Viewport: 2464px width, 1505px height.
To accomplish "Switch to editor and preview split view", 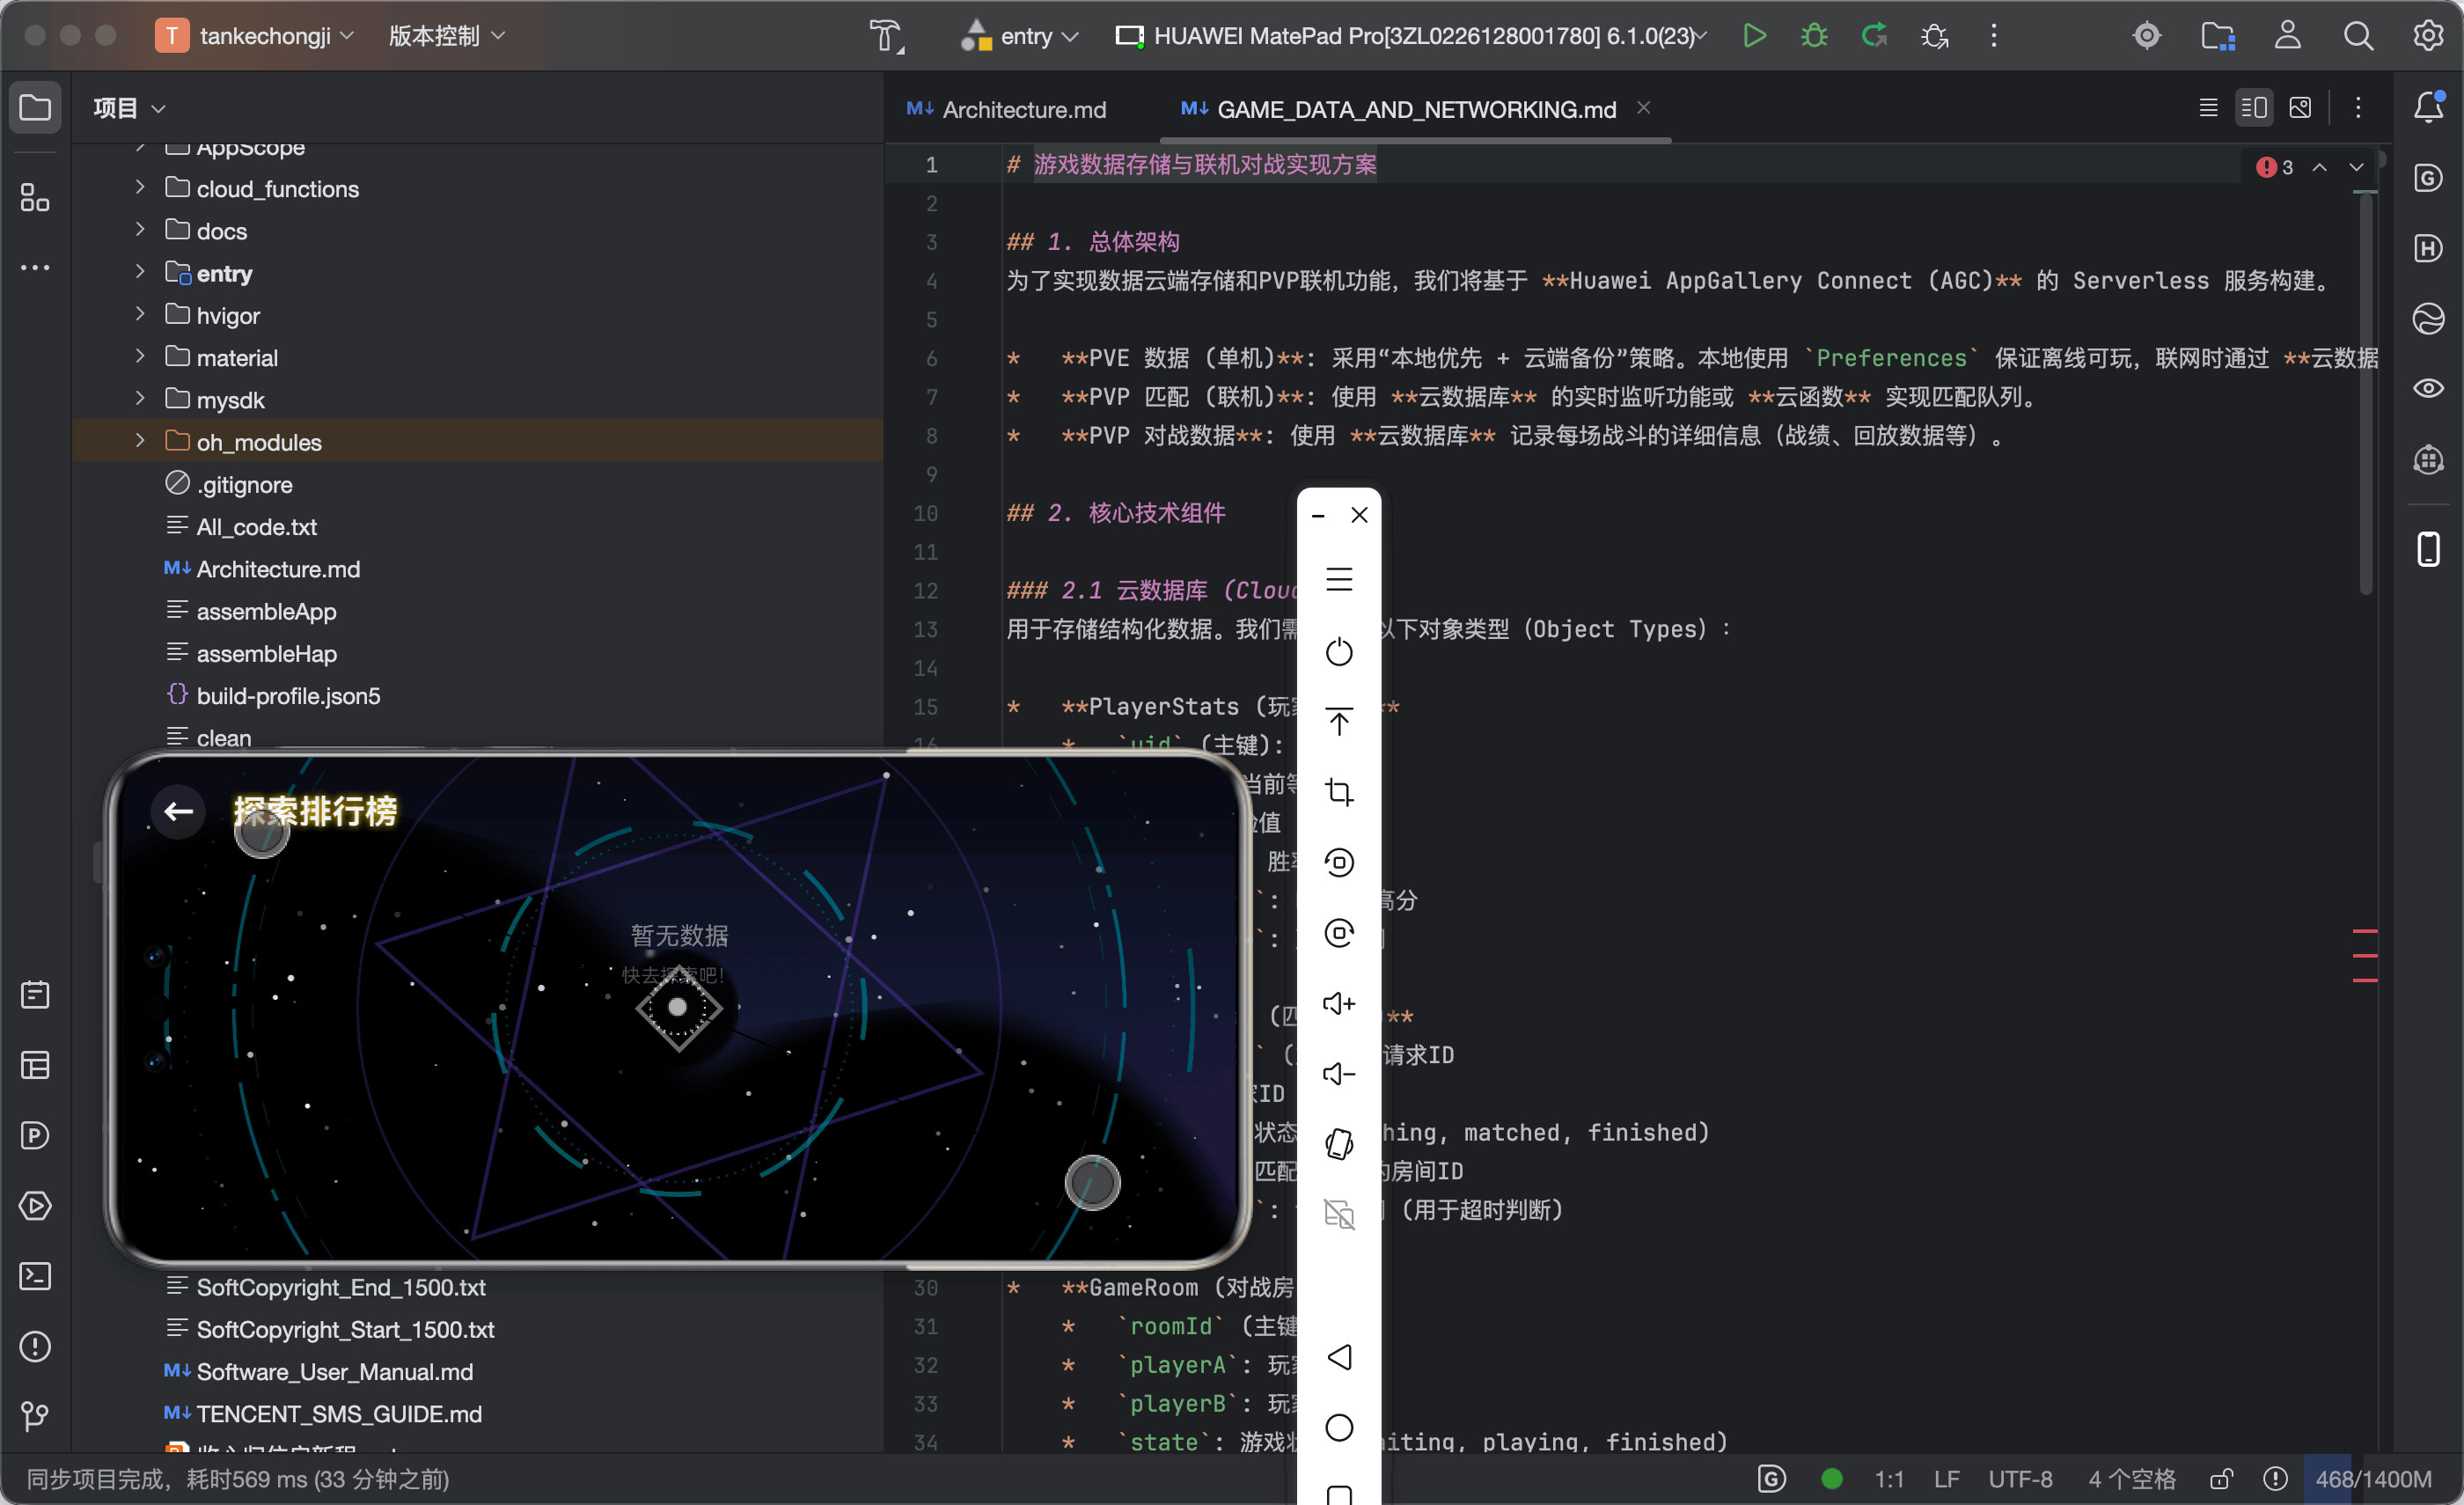I will 2254,107.
